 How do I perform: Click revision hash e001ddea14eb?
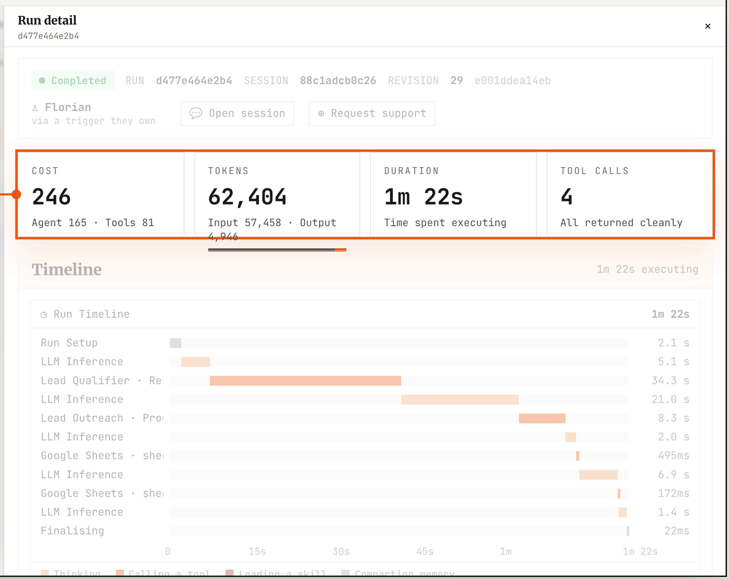click(513, 81)
